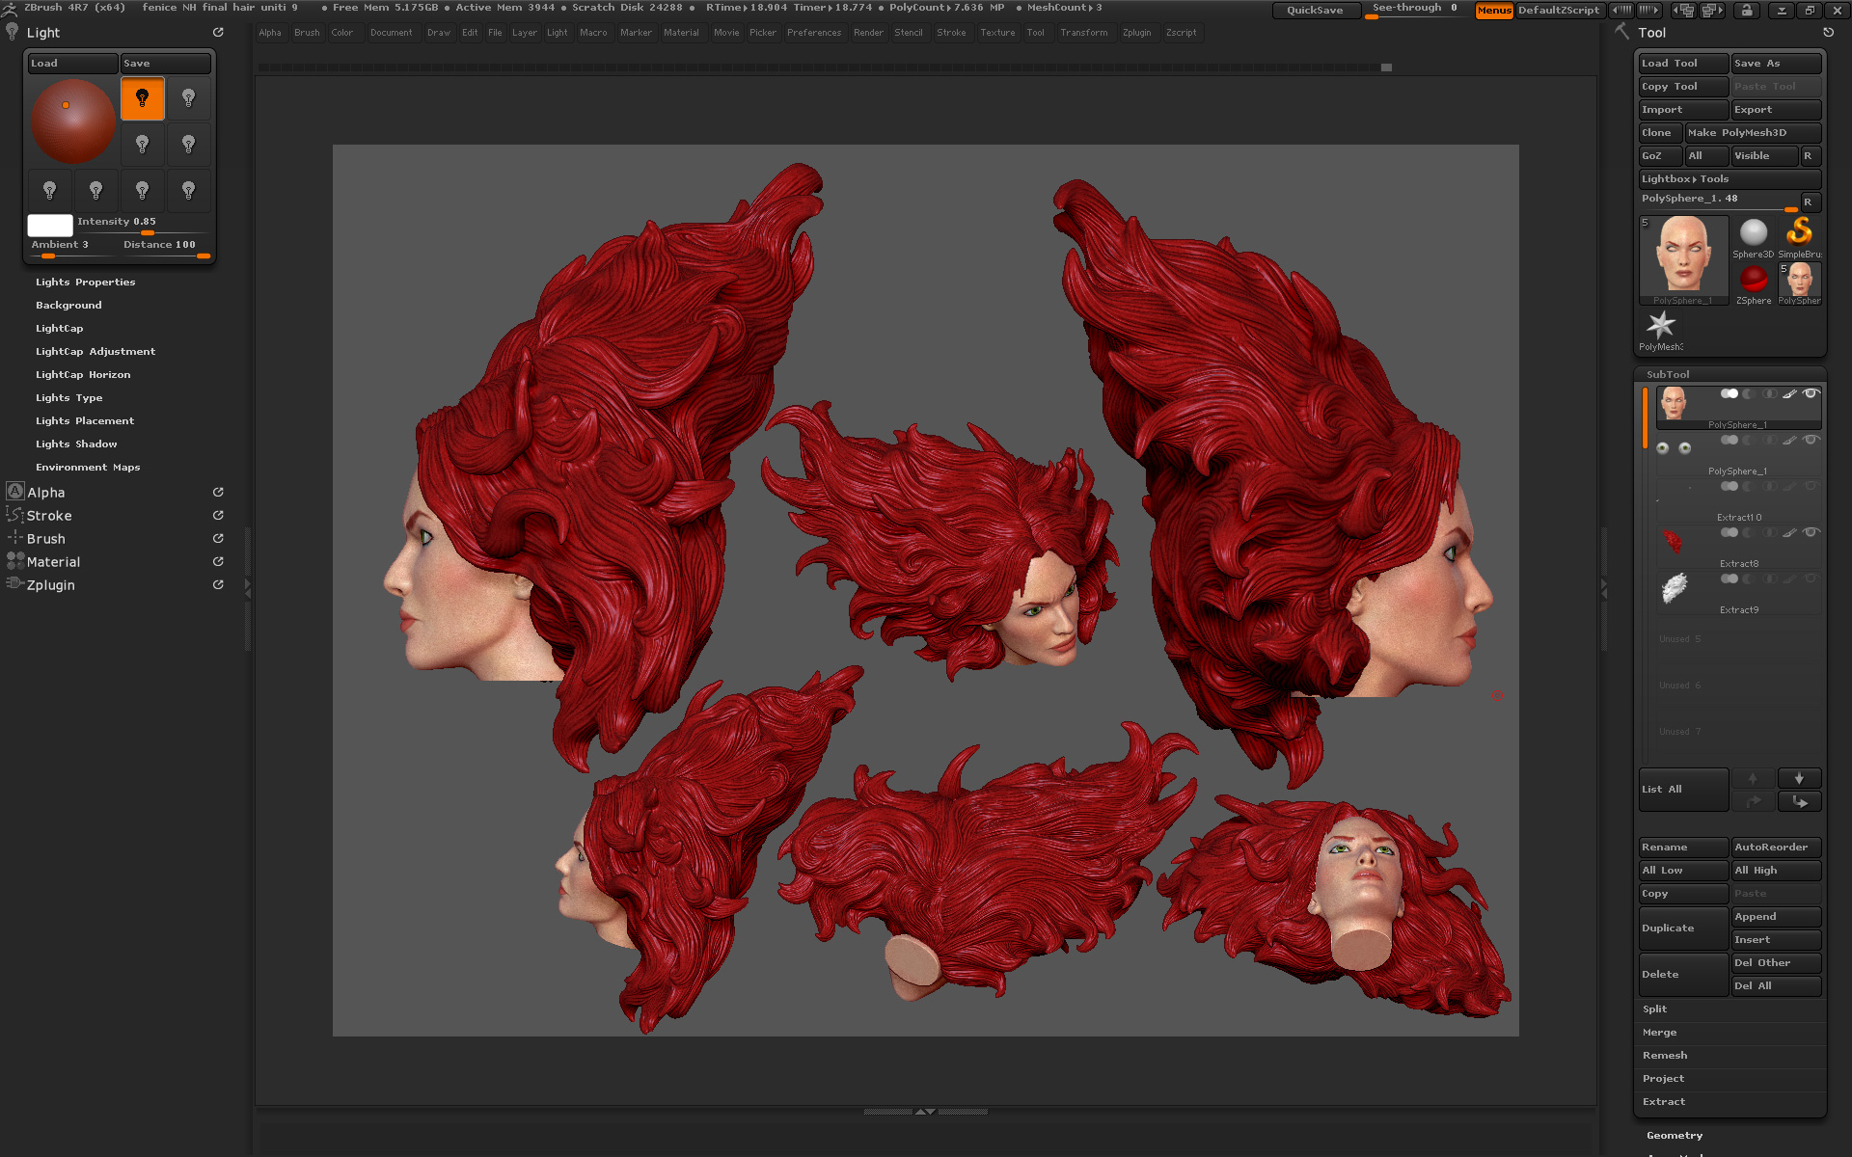The width and height of the screenshot is (1852, 1157).
Task: Toggle visibility eye of Extract9 subtool
Action: pyautogui.click(x=1811, y=578)
